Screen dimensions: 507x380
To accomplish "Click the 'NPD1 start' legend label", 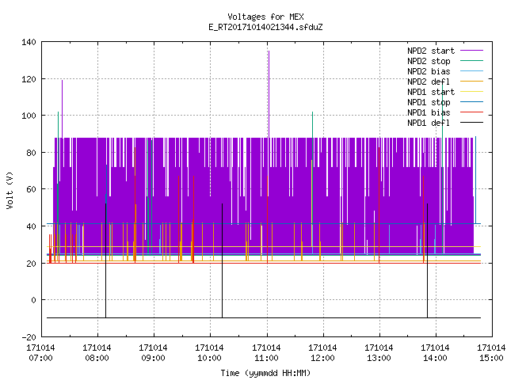I will point(431,92).
